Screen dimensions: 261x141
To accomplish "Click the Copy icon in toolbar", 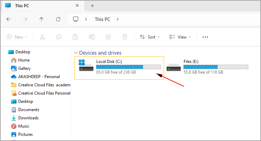I will click(x=59, y=37).
